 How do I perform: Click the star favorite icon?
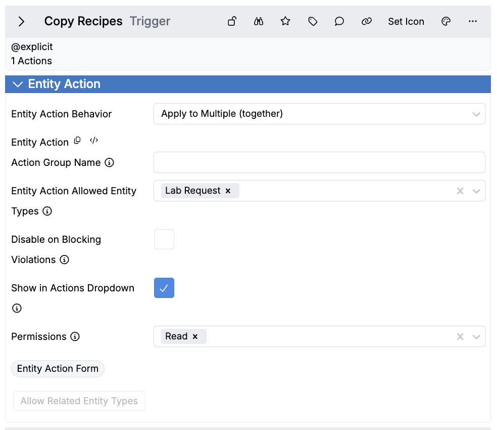285,21
